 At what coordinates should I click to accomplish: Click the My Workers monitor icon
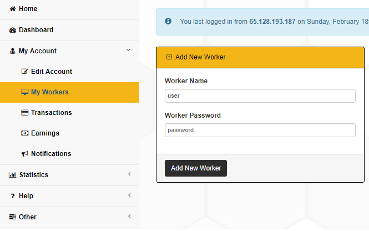click(x=24, y=92)
